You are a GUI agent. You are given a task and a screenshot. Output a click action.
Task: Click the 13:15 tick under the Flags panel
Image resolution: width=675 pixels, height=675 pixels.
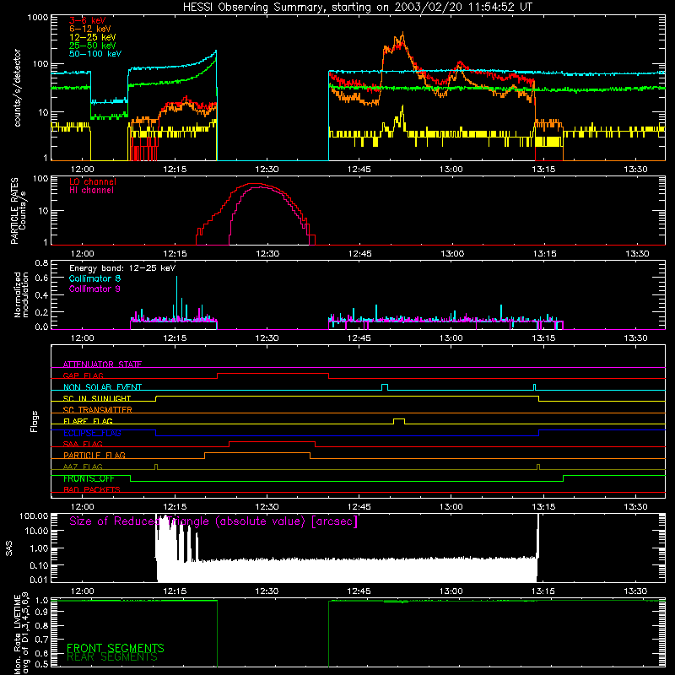coord(543,507)
